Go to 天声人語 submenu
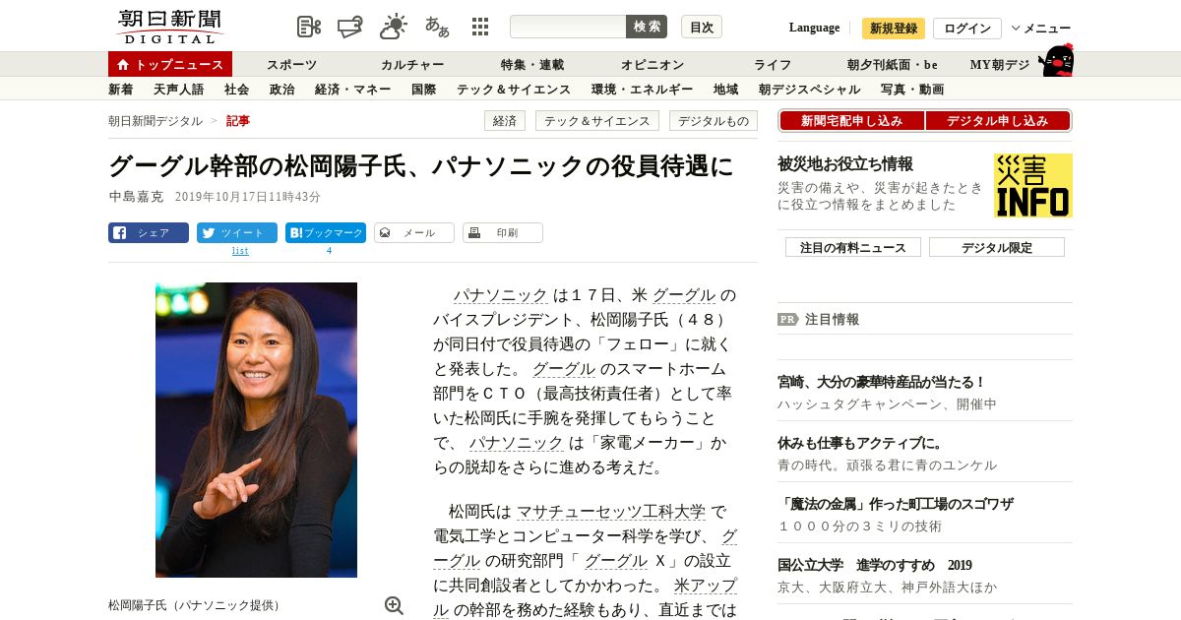The image size is (1181, 620). (179, 90)
